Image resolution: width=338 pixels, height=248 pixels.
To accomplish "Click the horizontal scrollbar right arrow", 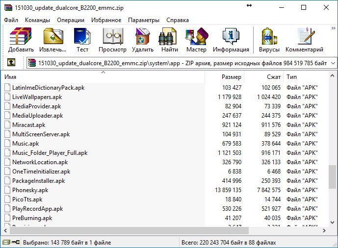I will (324, 230).
